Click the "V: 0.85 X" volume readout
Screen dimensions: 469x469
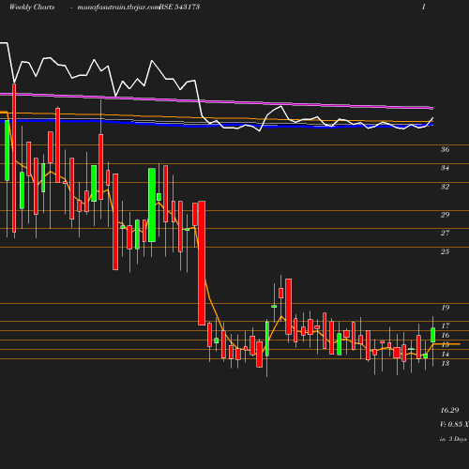(x=454, y=424)
